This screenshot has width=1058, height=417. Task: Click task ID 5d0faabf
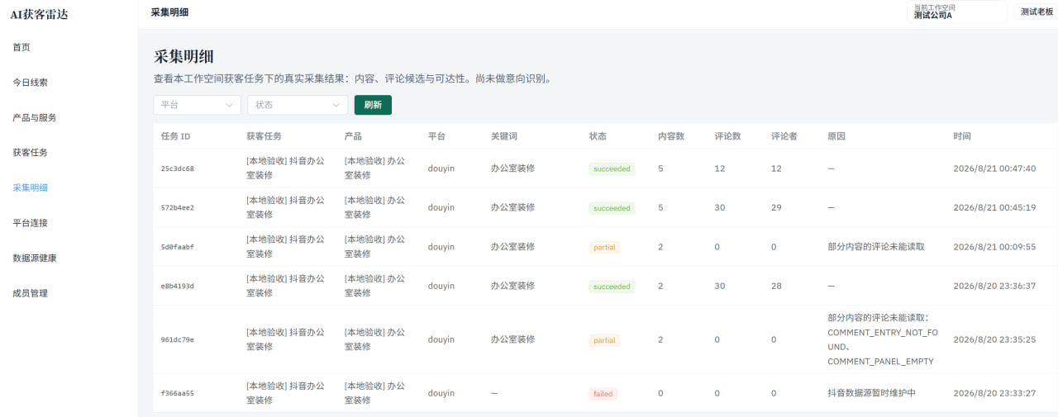(178, 247)
